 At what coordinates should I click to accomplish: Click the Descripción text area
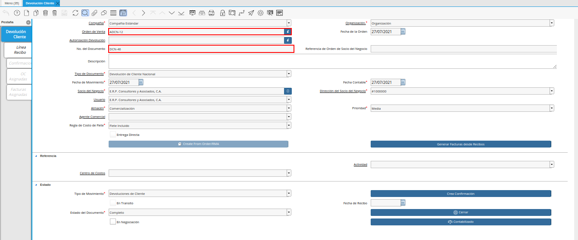[333, 61]
